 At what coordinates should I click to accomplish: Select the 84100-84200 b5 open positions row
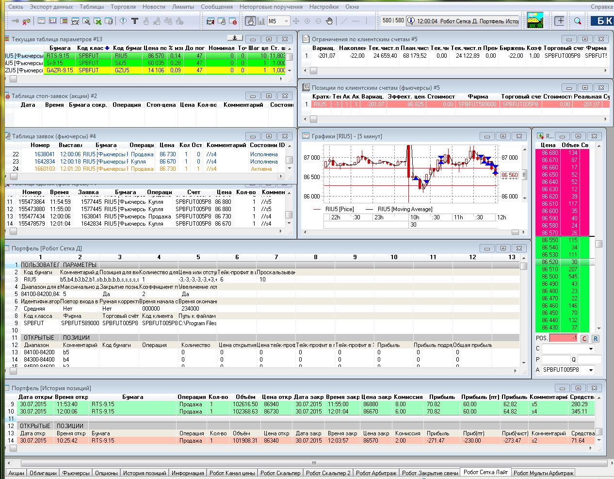[x=262, y=352]
